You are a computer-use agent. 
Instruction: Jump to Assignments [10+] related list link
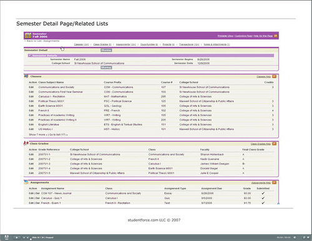[126, 44]
